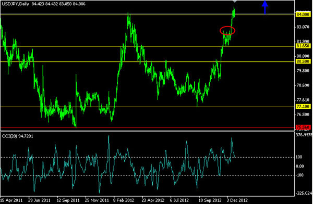The width and height of the screenshot is (313, 204).
Task: Click the 376.9978 CCI scale maximum
Action: pyautogui.click(x=304, y=135)
